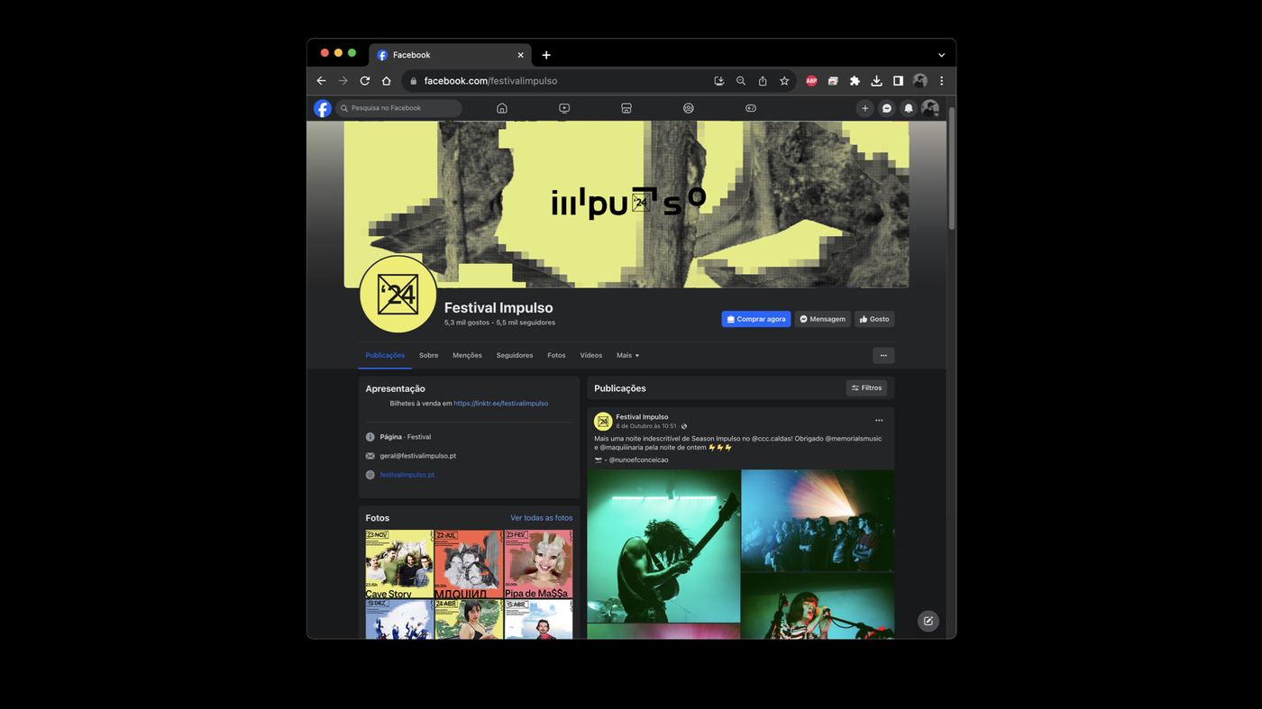Open the ABP Adblock Plus extension icon
The height and width of the screenshot is (709, 1262).
[811, 81]
